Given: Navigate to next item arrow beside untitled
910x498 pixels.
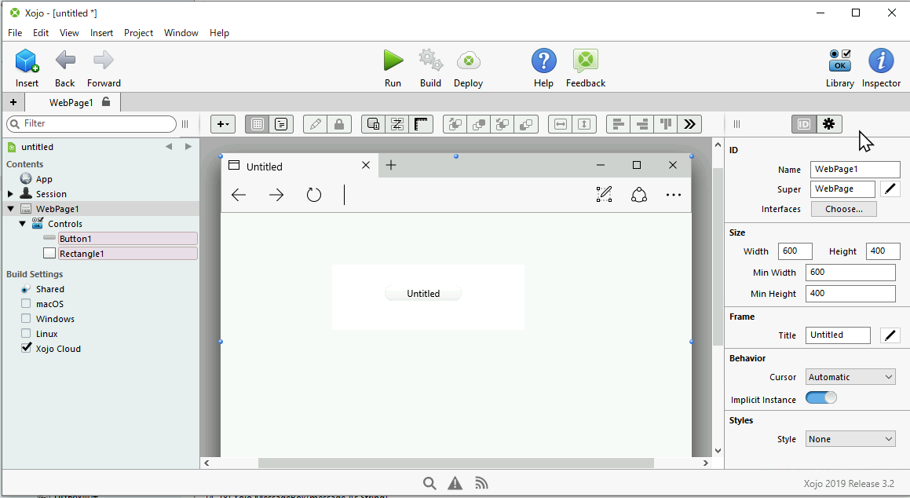Looking at the screenshot, I should (188, 146).
